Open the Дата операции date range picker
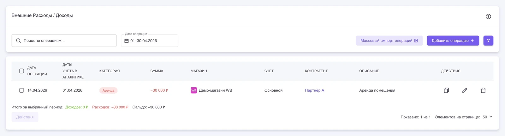Viewport: 505px width, 136px height. [149, 41]
